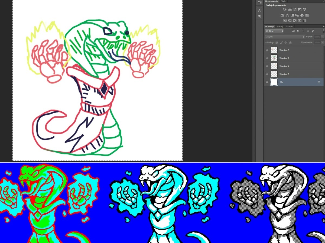
Task: Lock layer position
Action: tap(286, 43)
